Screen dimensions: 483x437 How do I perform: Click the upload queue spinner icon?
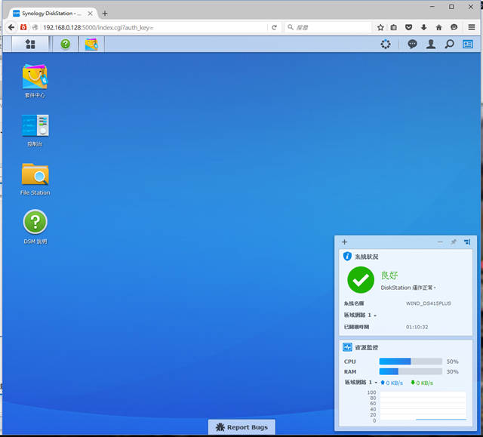click(386, 44)
